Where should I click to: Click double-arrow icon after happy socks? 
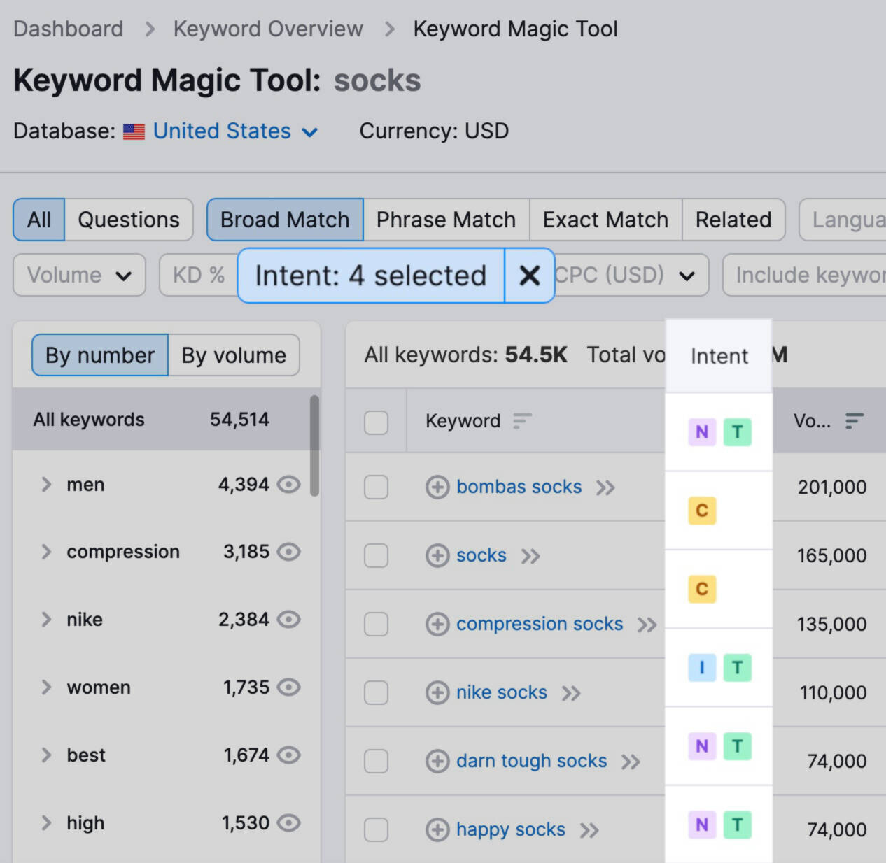click(x=589, y=830)
